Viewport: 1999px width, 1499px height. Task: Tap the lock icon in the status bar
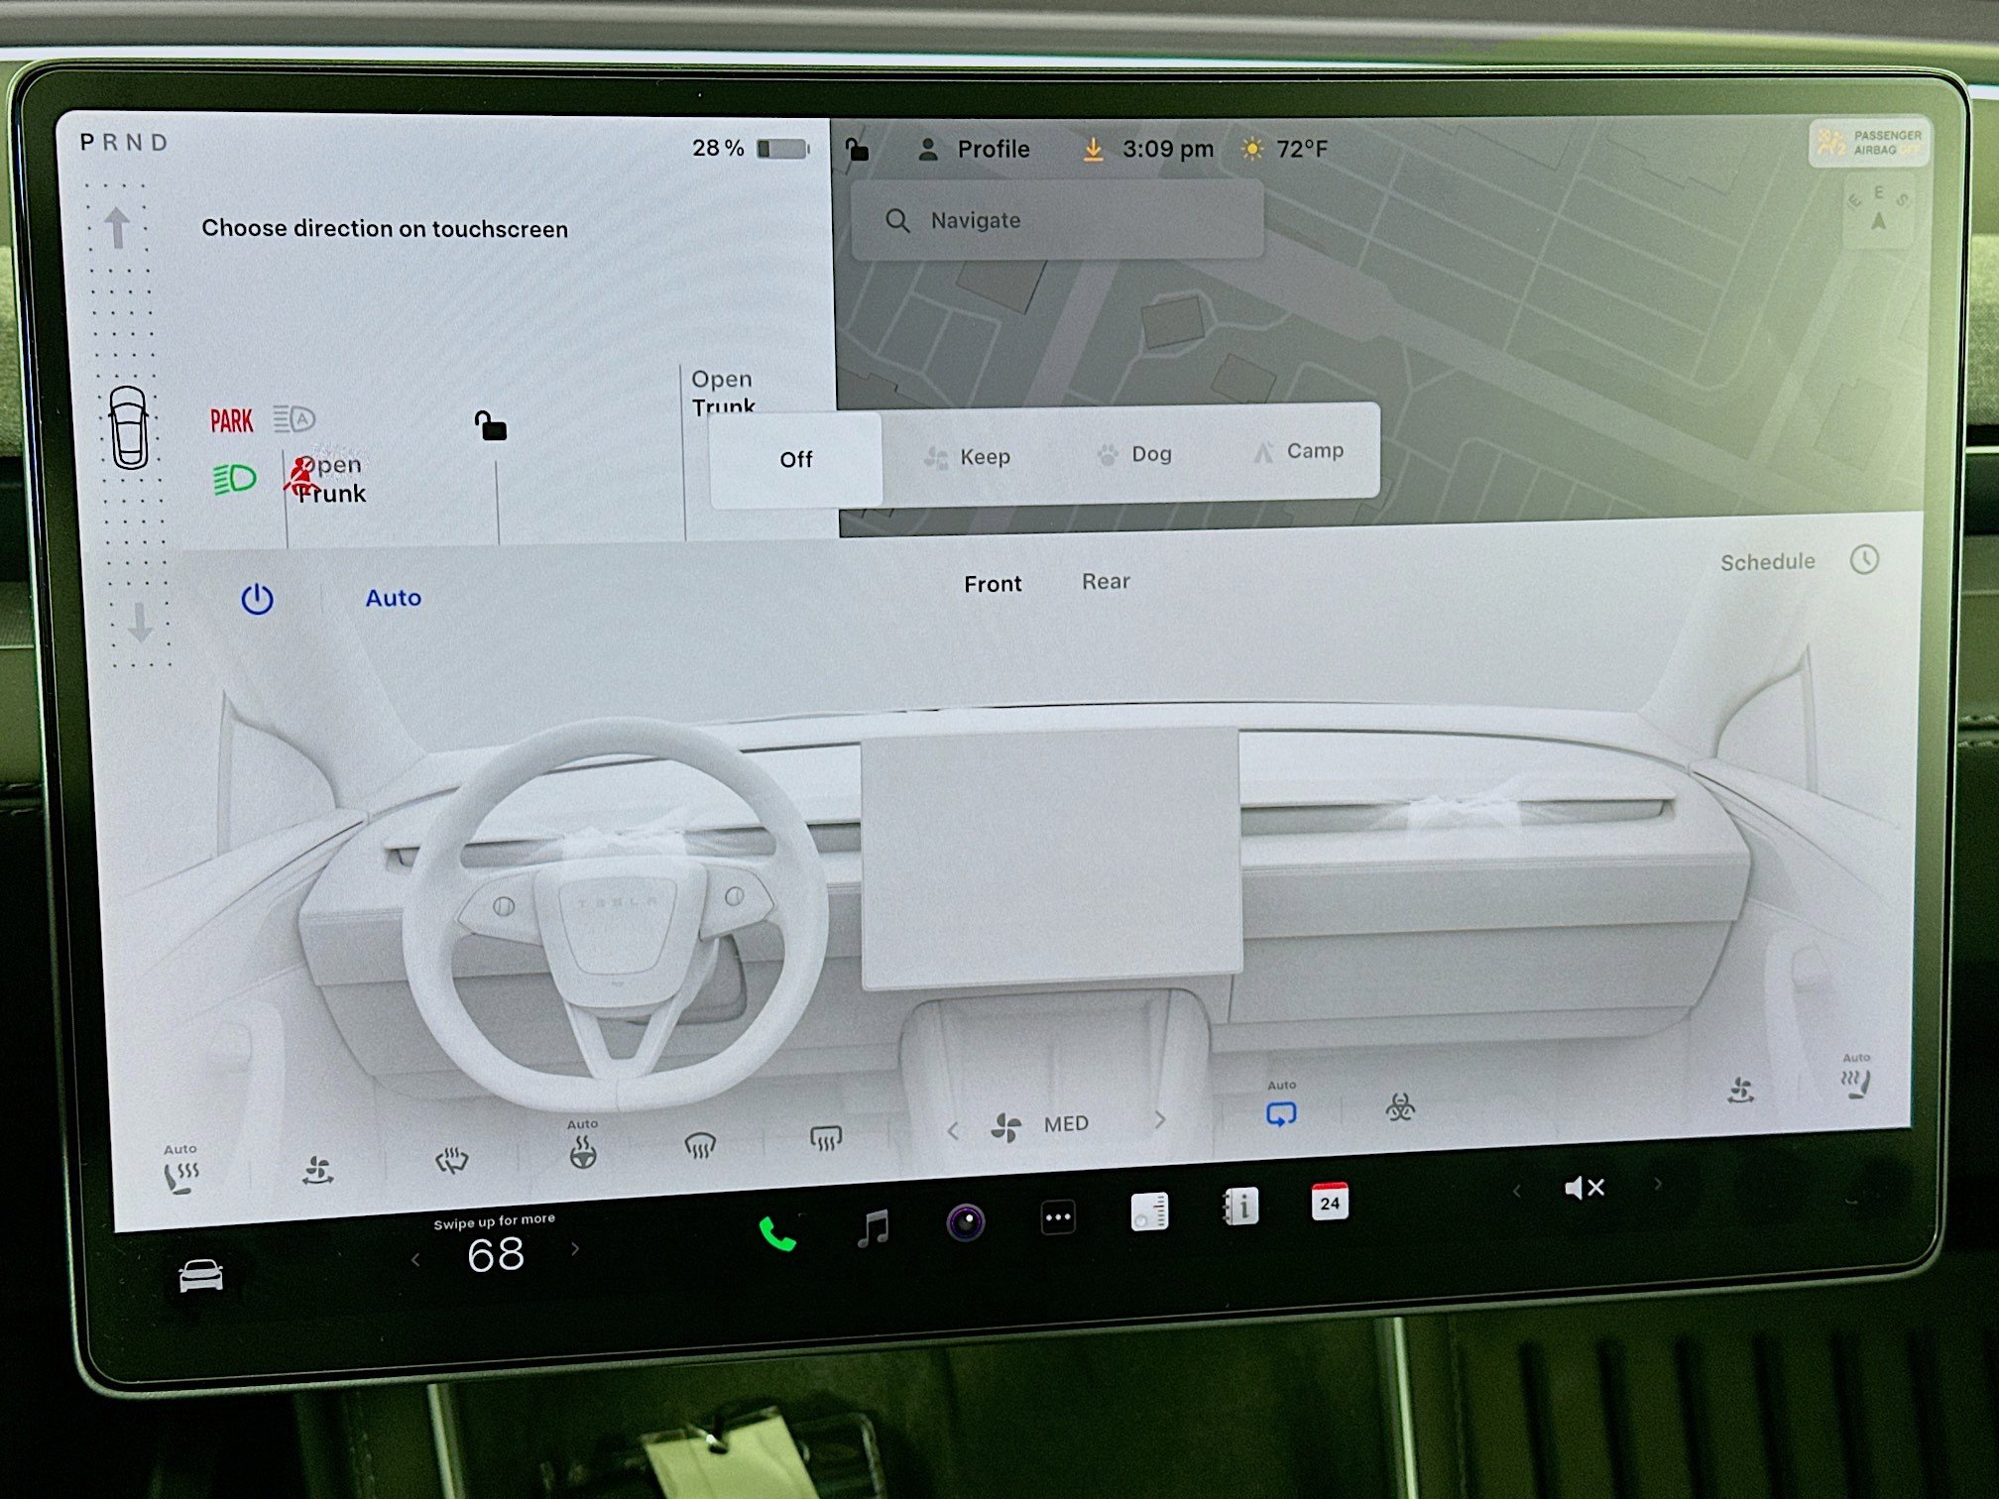click(x=857, y=150)
